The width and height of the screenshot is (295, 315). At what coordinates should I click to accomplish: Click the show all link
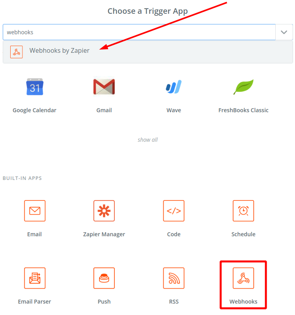click(148, 140)
